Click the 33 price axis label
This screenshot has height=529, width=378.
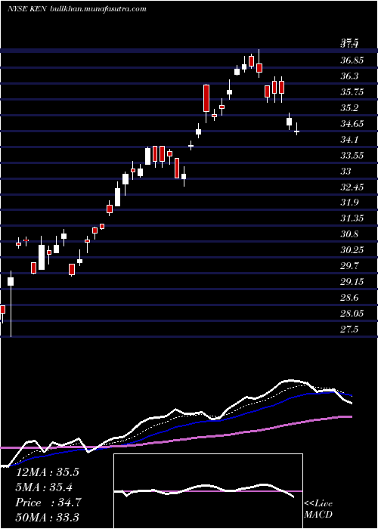tap(345, 172)
